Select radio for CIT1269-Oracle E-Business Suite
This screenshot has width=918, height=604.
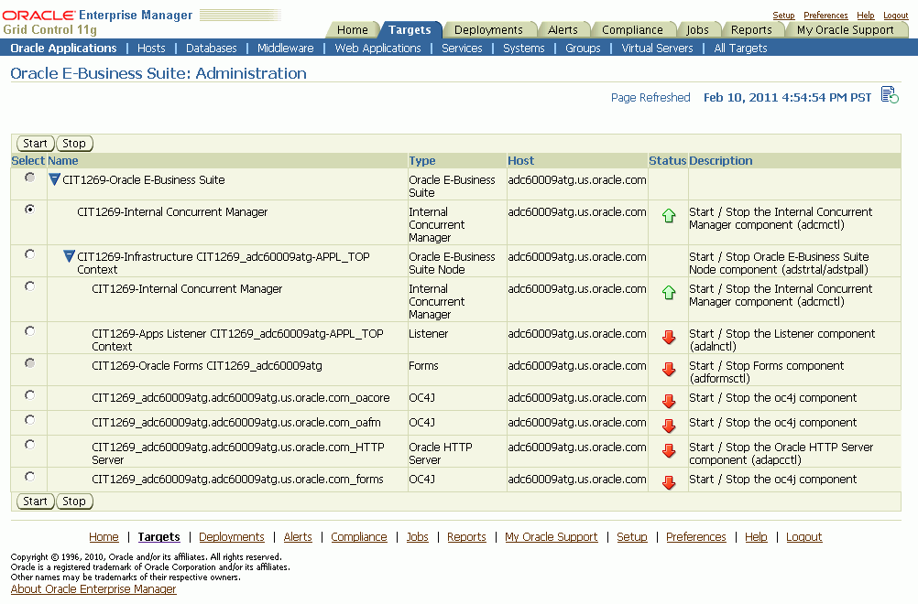coord(29,178)
